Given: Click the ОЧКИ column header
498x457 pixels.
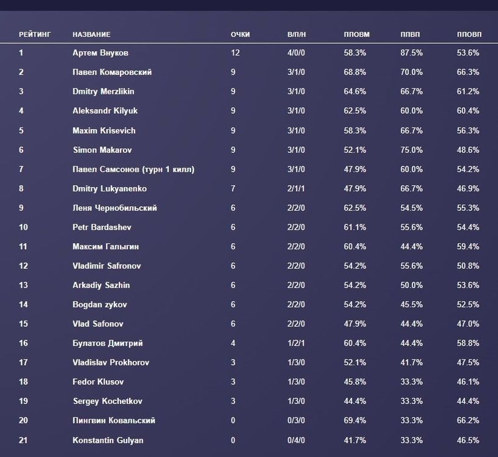Looking at the screenshot, I should coord(240,35).
